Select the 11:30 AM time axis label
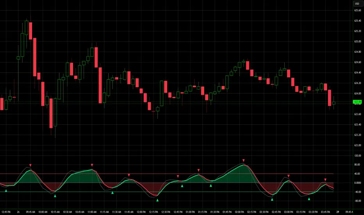Screen dimensions: 364x215 tap(116, 212)
